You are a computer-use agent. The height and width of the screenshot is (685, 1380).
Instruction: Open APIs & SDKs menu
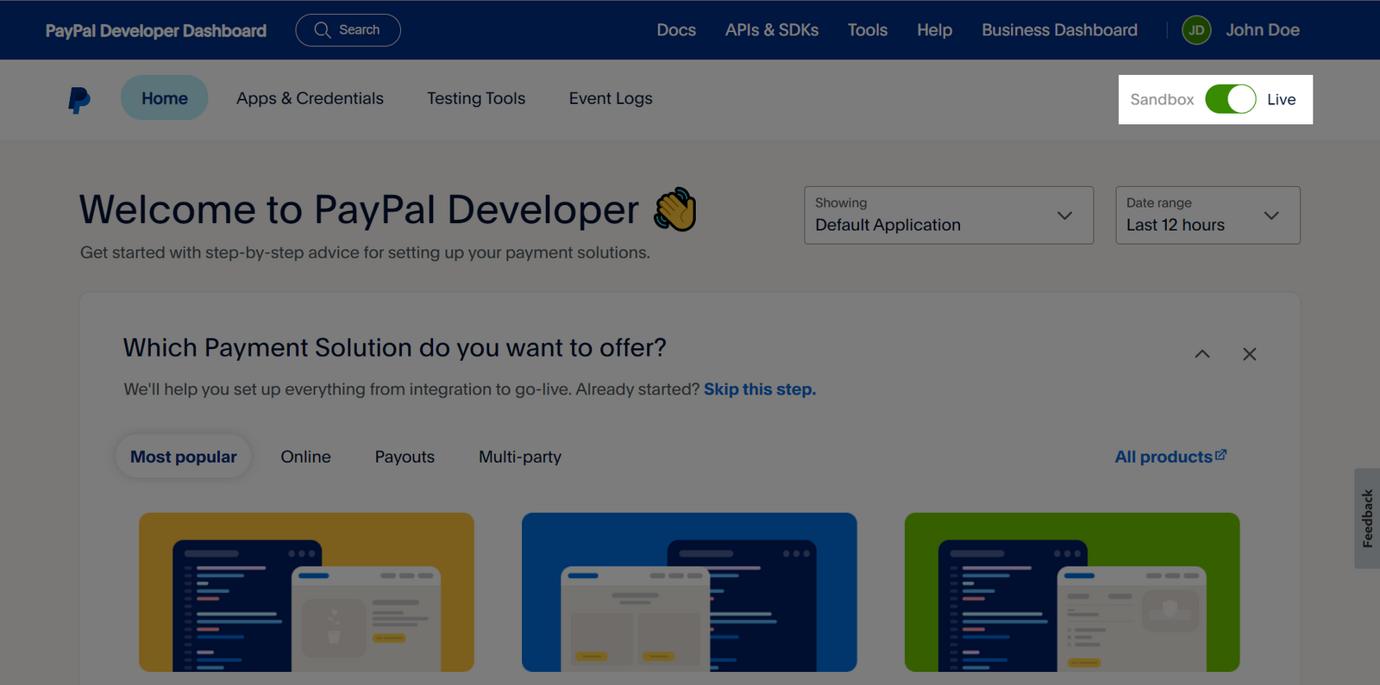(x=772, y=30)
